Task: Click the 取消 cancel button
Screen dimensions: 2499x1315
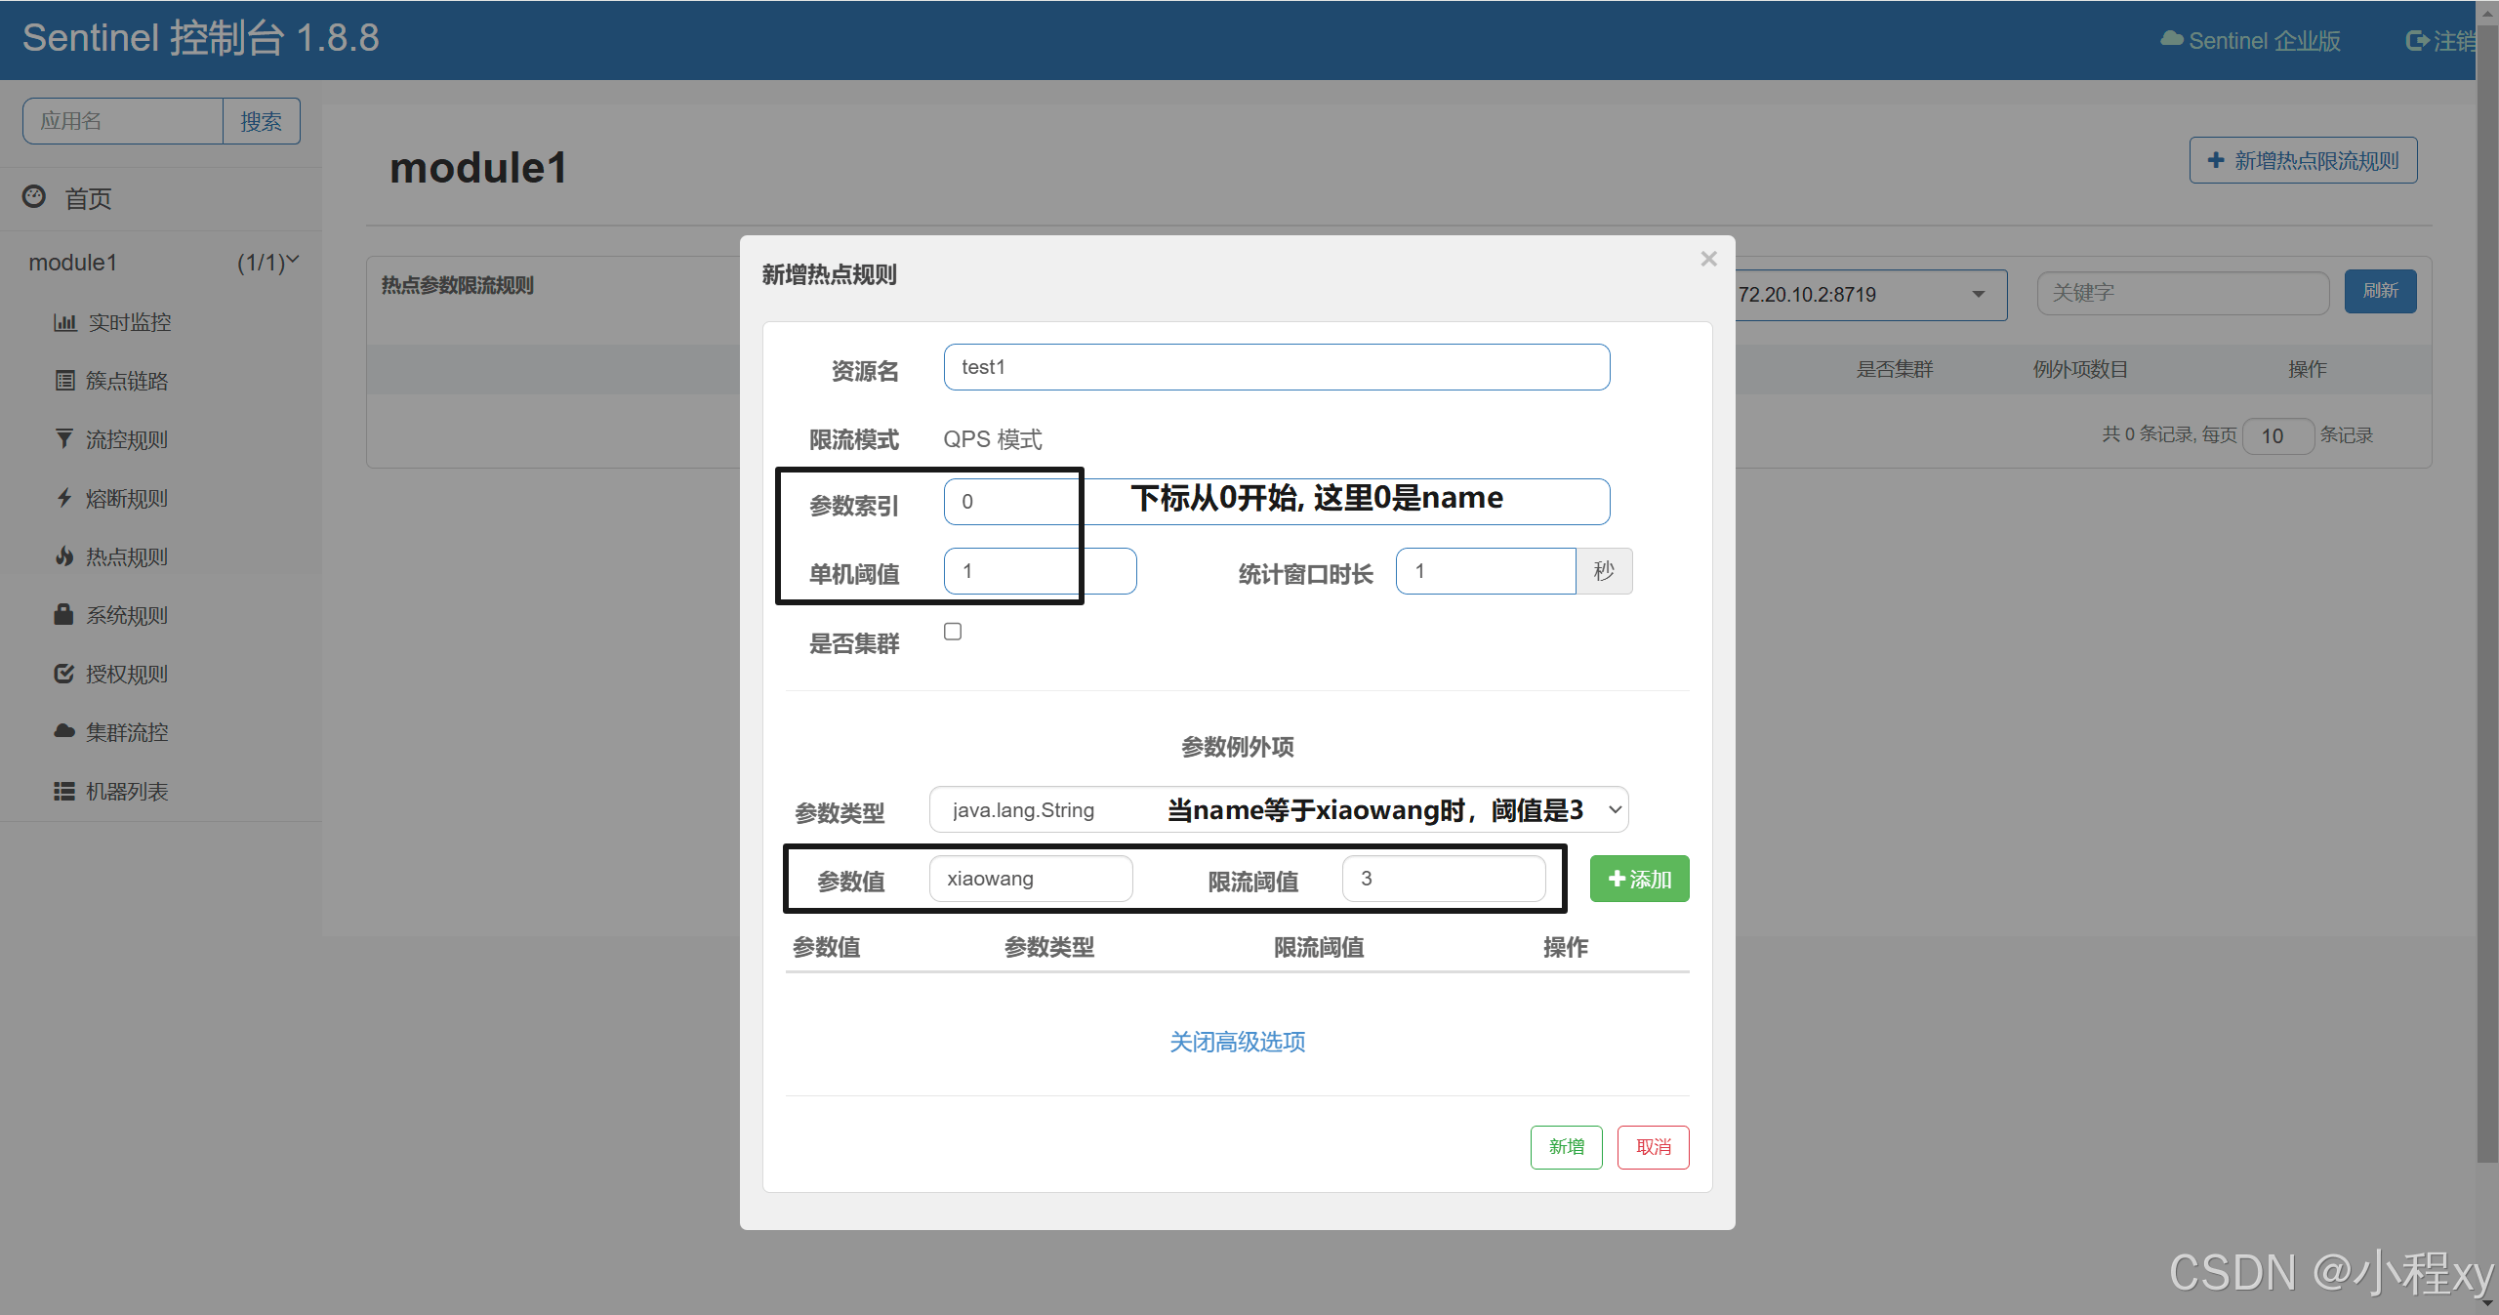Action: [1653, 1147]
